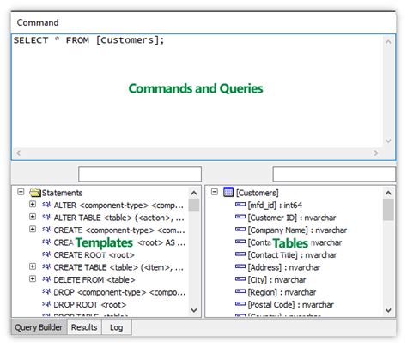407x347 pixels.
Task: Click command pane scroll right arrow
Action: (x=376, y=153)
